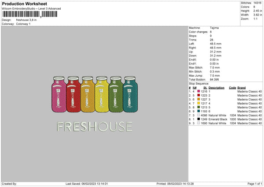The width and height of the screenshot is (264, 187).
Task: Click 'Emerald Black' description text
Action: pyautogui.click(x=218, y=120)
